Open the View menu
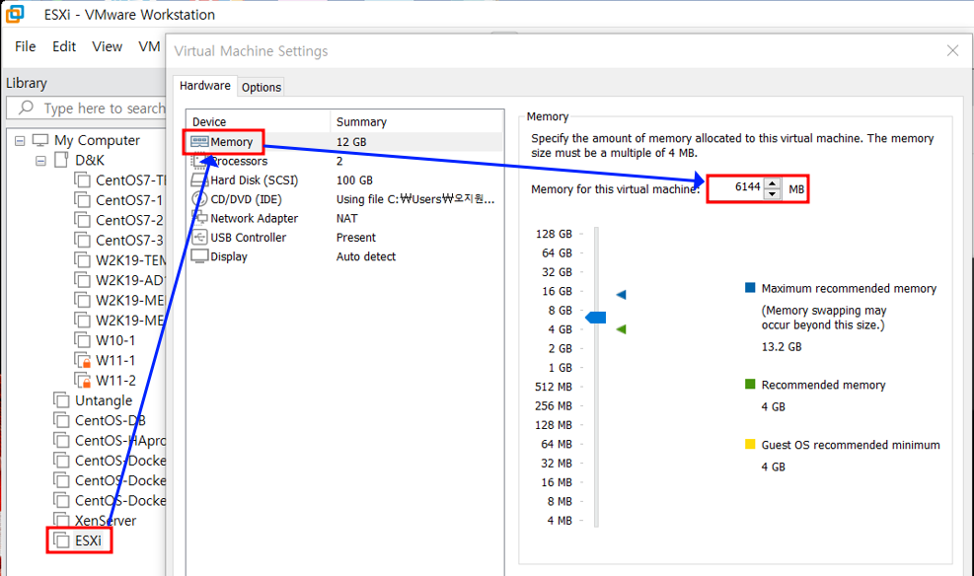Viewport: 974px width, 576px height. 107,46
